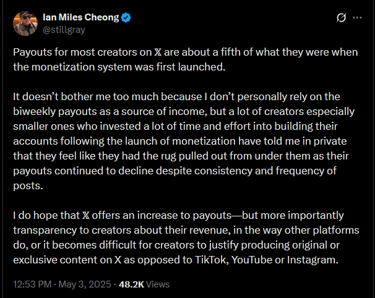View the 48.2K Views count
This screenshot has width=375, height=298.
point(144,284)
